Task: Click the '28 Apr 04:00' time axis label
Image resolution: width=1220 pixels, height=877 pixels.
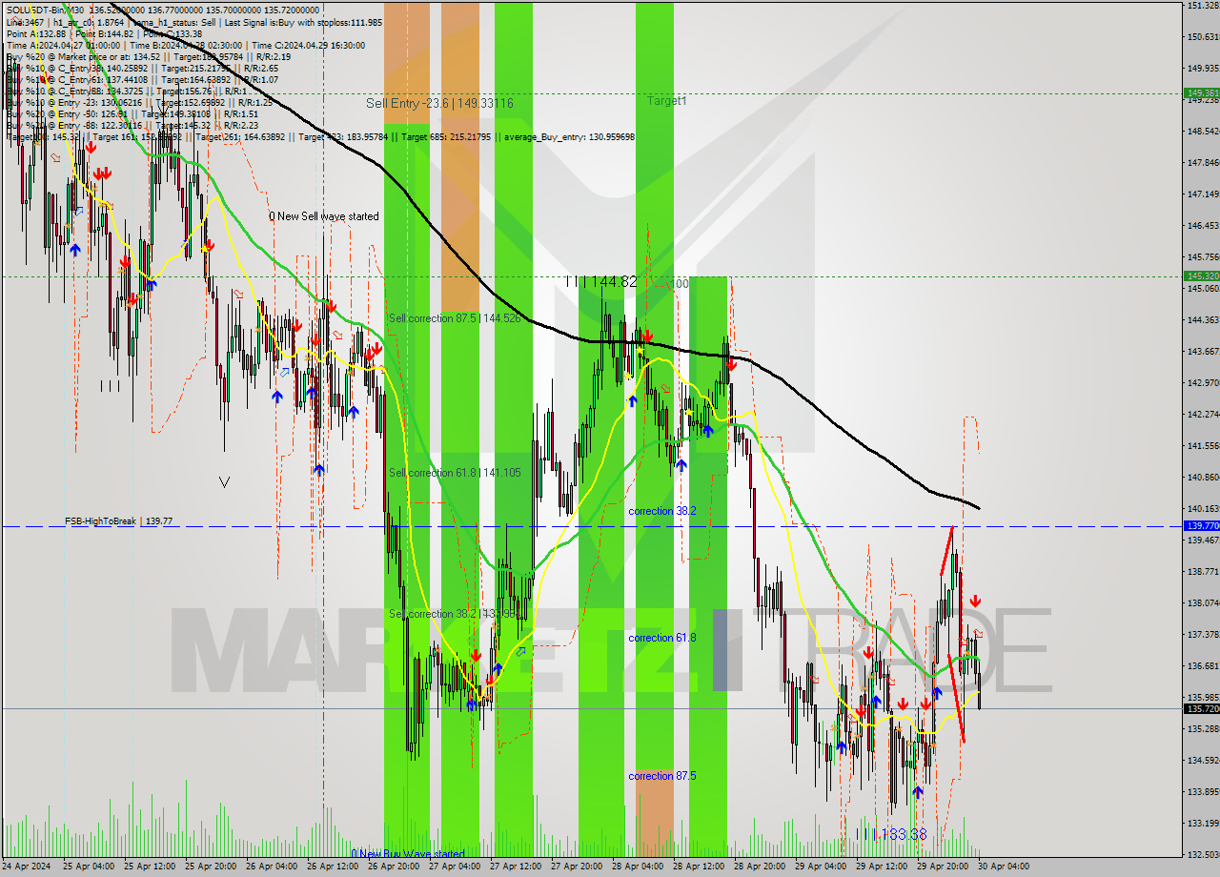Action: (x=640, y=867)
